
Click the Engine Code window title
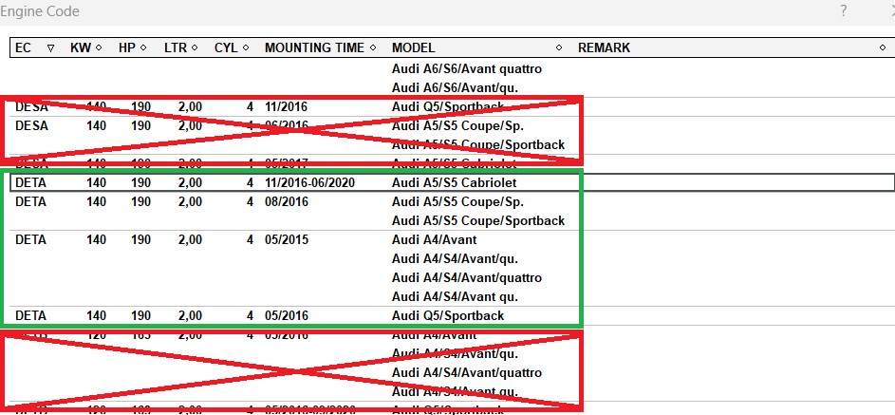coord(40,11)
